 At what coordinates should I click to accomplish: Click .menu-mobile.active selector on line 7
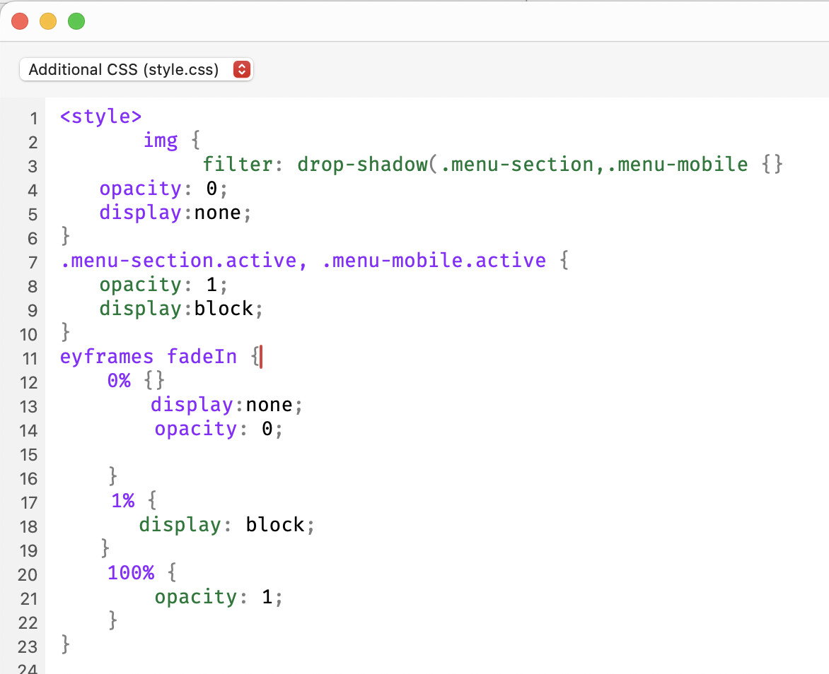click(x=434, y=261)
